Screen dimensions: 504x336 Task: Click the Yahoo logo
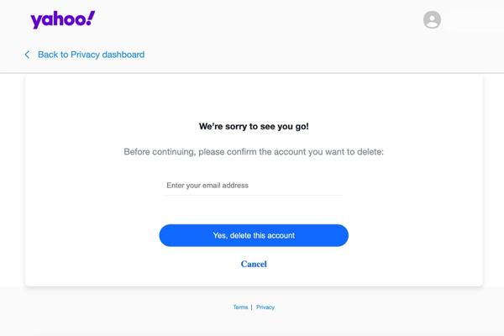click(x=63, y=19)
